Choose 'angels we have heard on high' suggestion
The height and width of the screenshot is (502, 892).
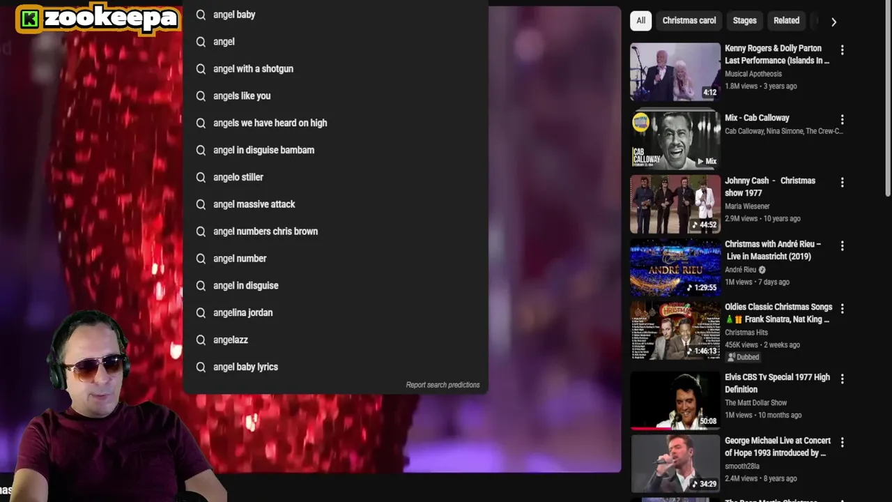click(335, 123)
